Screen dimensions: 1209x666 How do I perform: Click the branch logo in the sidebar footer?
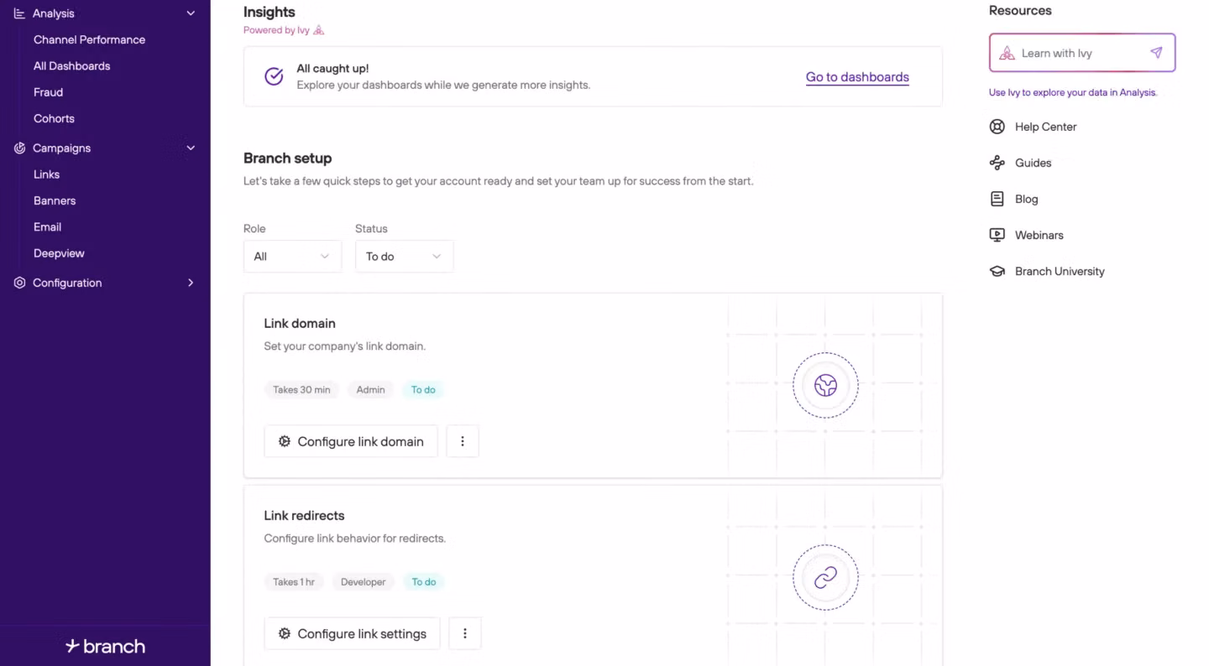coord(105,646)
